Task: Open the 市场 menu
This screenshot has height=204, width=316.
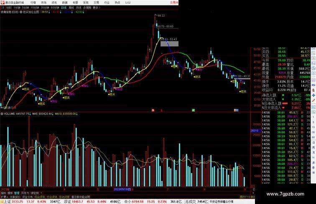Action: pyautogui.click(x=43, y=3)
